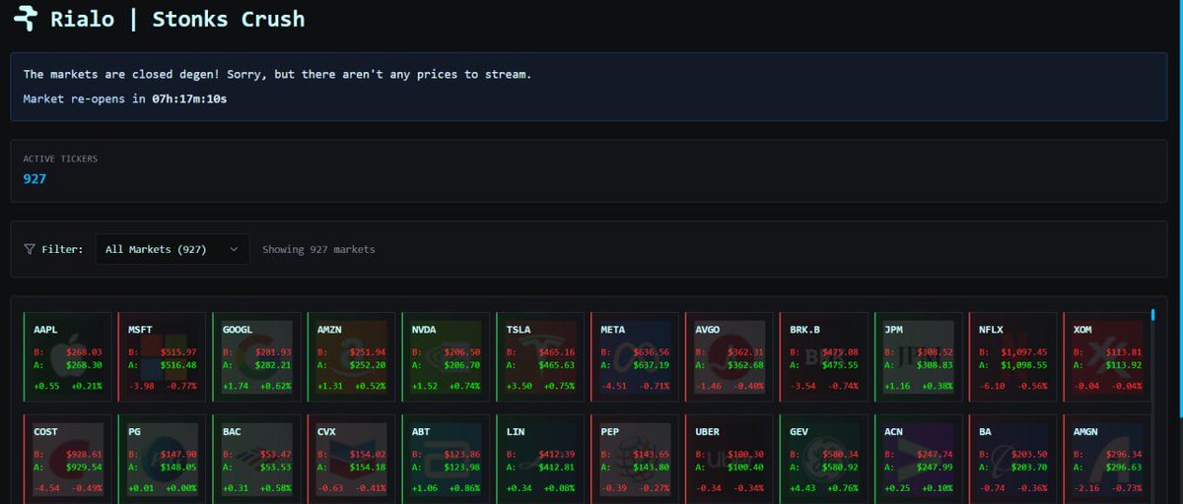The height and width of the screenshot is (504, 1183).
Task: Select the CVX ticker card
Action: (349, 459)
